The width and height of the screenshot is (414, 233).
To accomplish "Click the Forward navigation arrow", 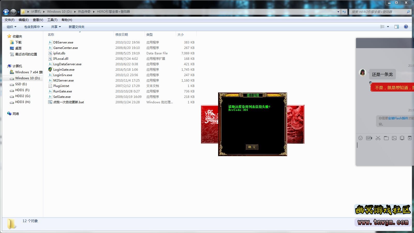I will click(x=13, y=12).
